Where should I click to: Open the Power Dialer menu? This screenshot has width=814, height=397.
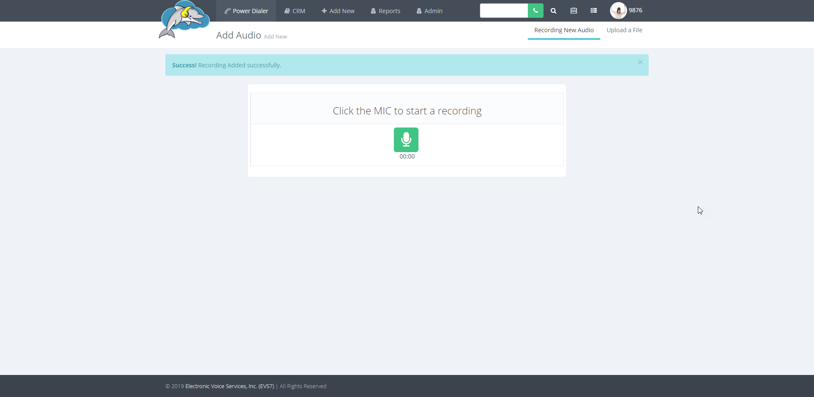click(x=246, y=11)
